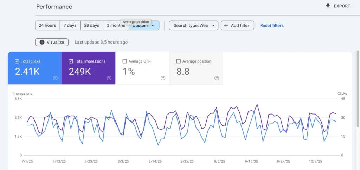Click the Reset filters link
360x170 pixels.
[272, 26]
